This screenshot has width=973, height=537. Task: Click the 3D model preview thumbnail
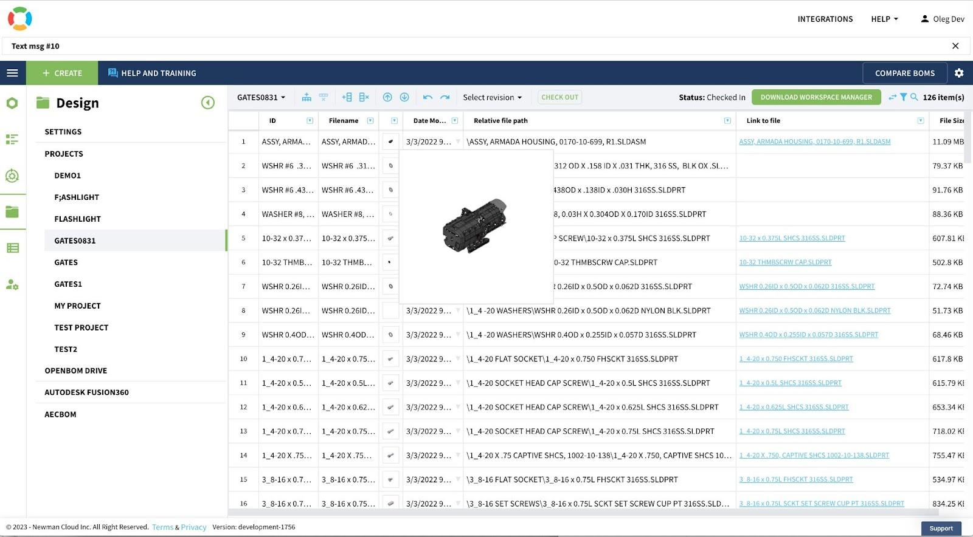tap(475, 225)
